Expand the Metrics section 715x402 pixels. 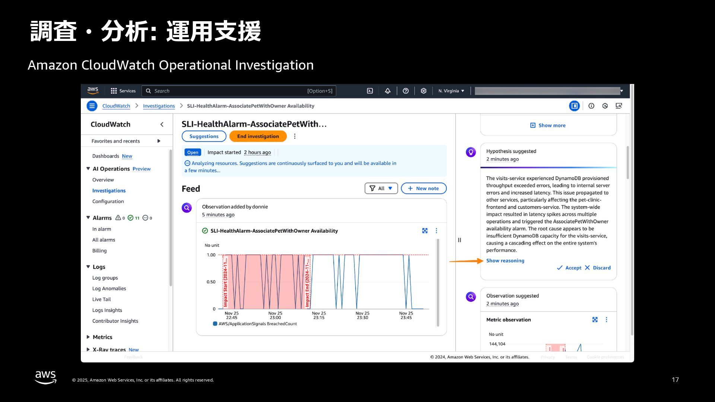pyautogui.click(x=88, y=337)
